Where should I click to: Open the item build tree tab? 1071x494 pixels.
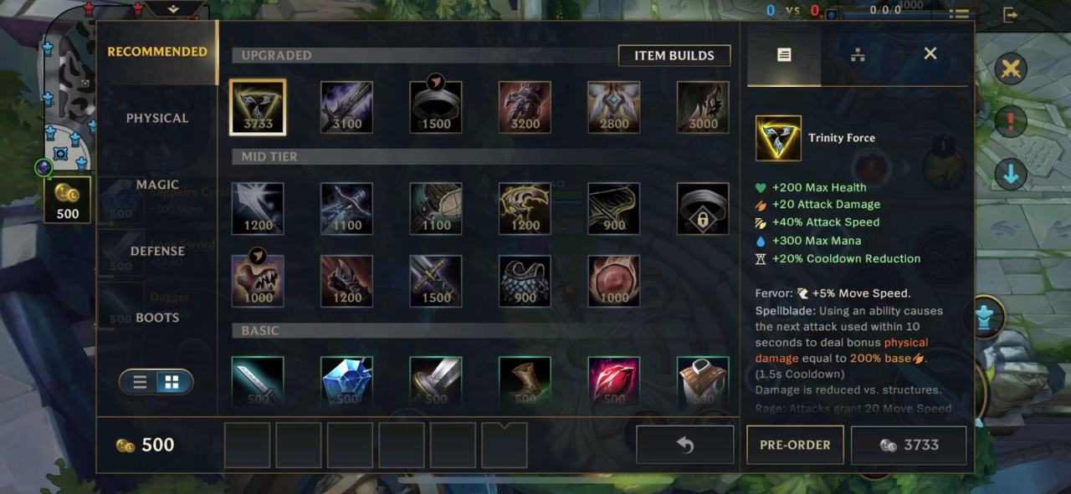pos(858,54)
